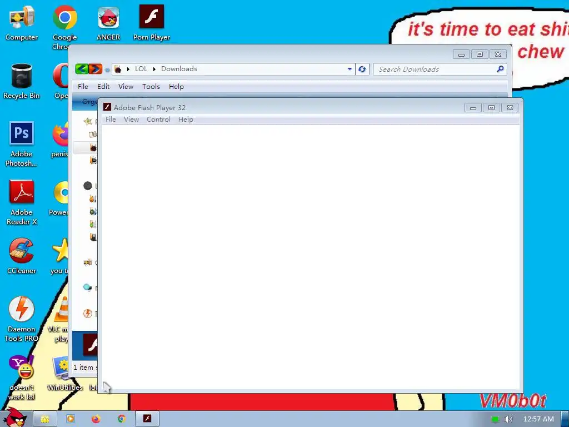Open the VLC media player icon
This screenshot has height=427, width=569.
[x=60, y=319]
